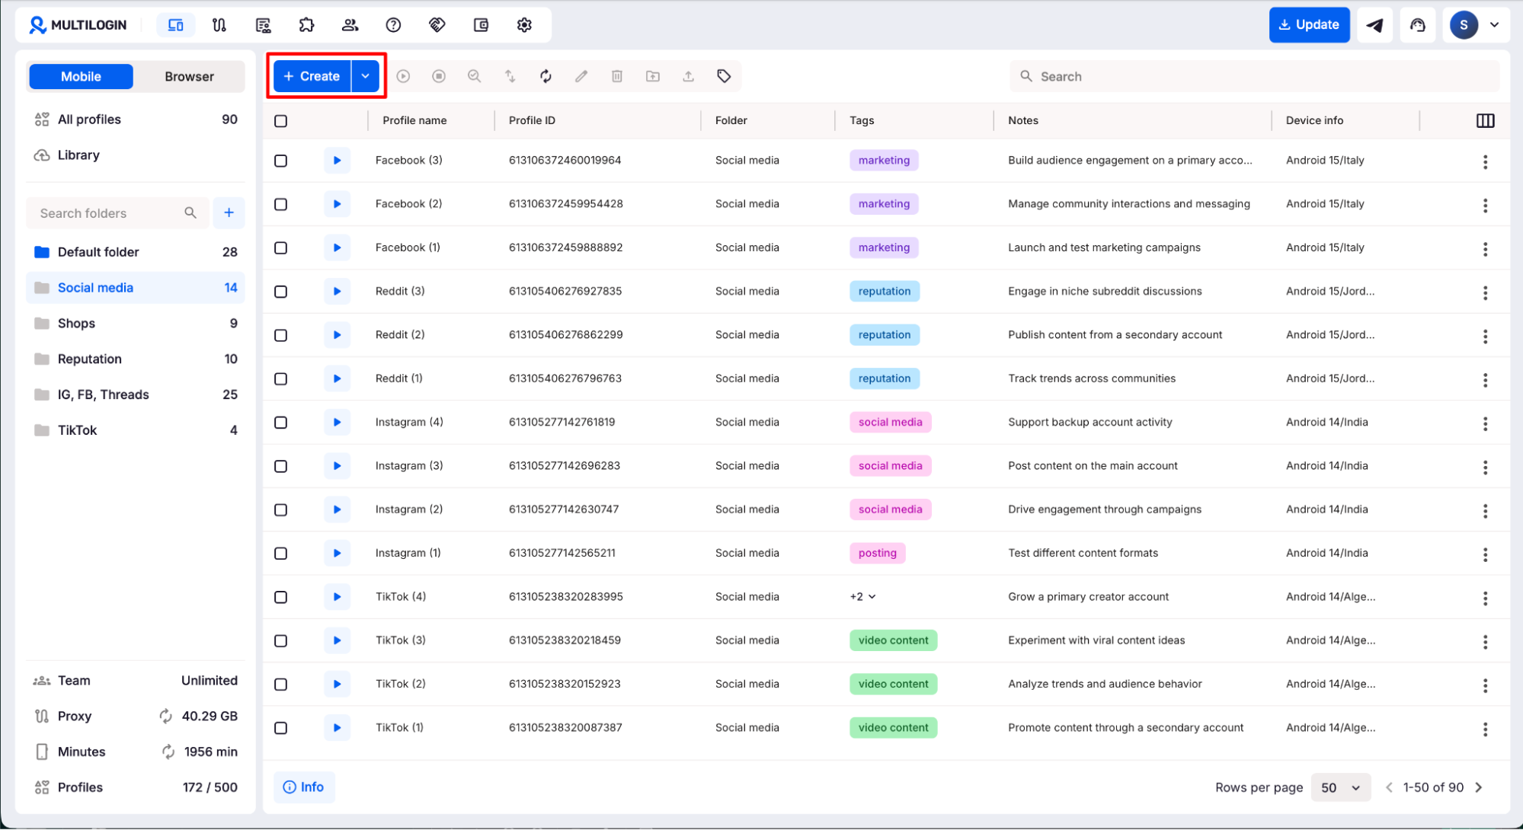Viewport: 1523px width, 830px height.
Task: Check the Instagram (4) row checkbox
Action: (281, 423)
